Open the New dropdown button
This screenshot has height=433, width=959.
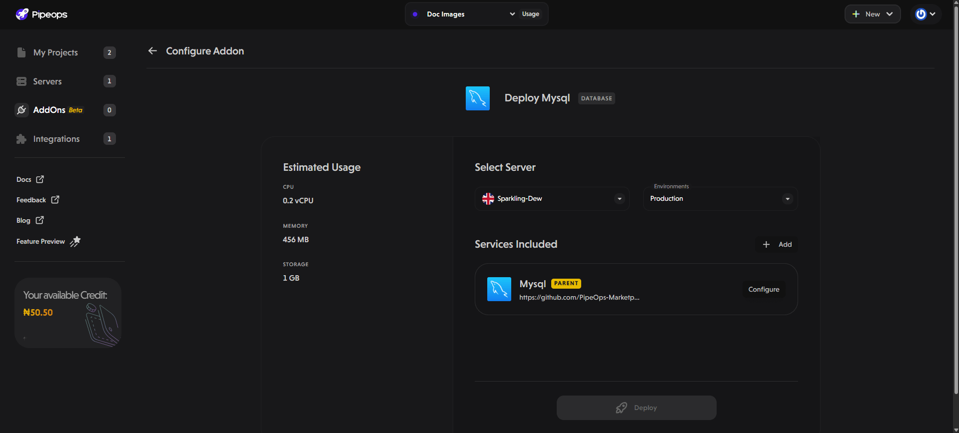[x=873, y=14]
